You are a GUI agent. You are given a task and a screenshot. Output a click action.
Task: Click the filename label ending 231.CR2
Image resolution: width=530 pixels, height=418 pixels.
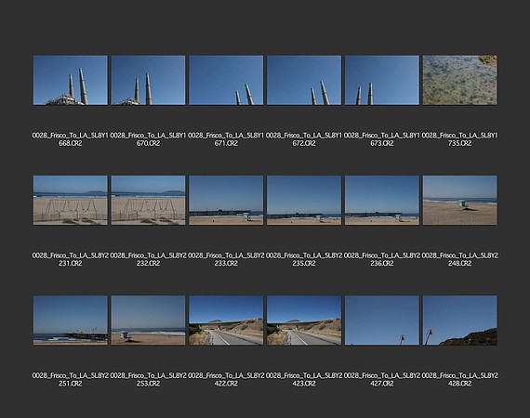(71, 259)
